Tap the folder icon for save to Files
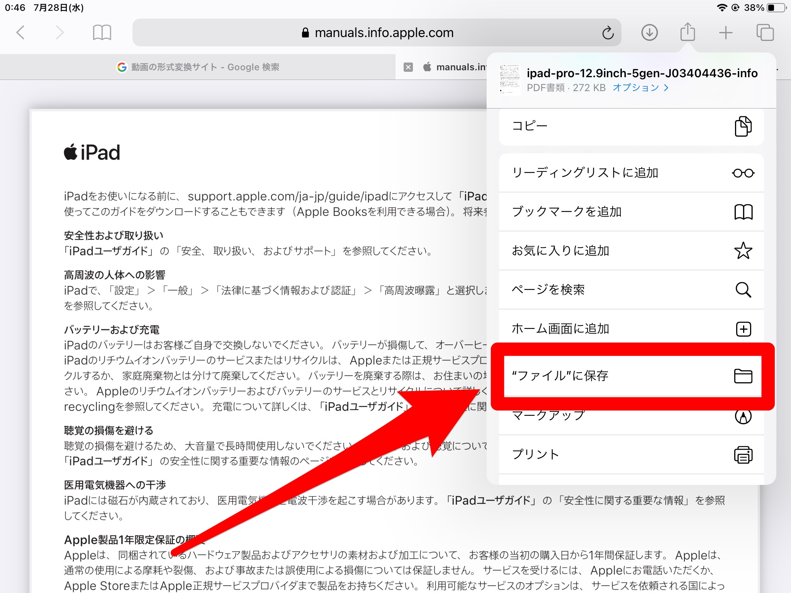 [743, 376]
